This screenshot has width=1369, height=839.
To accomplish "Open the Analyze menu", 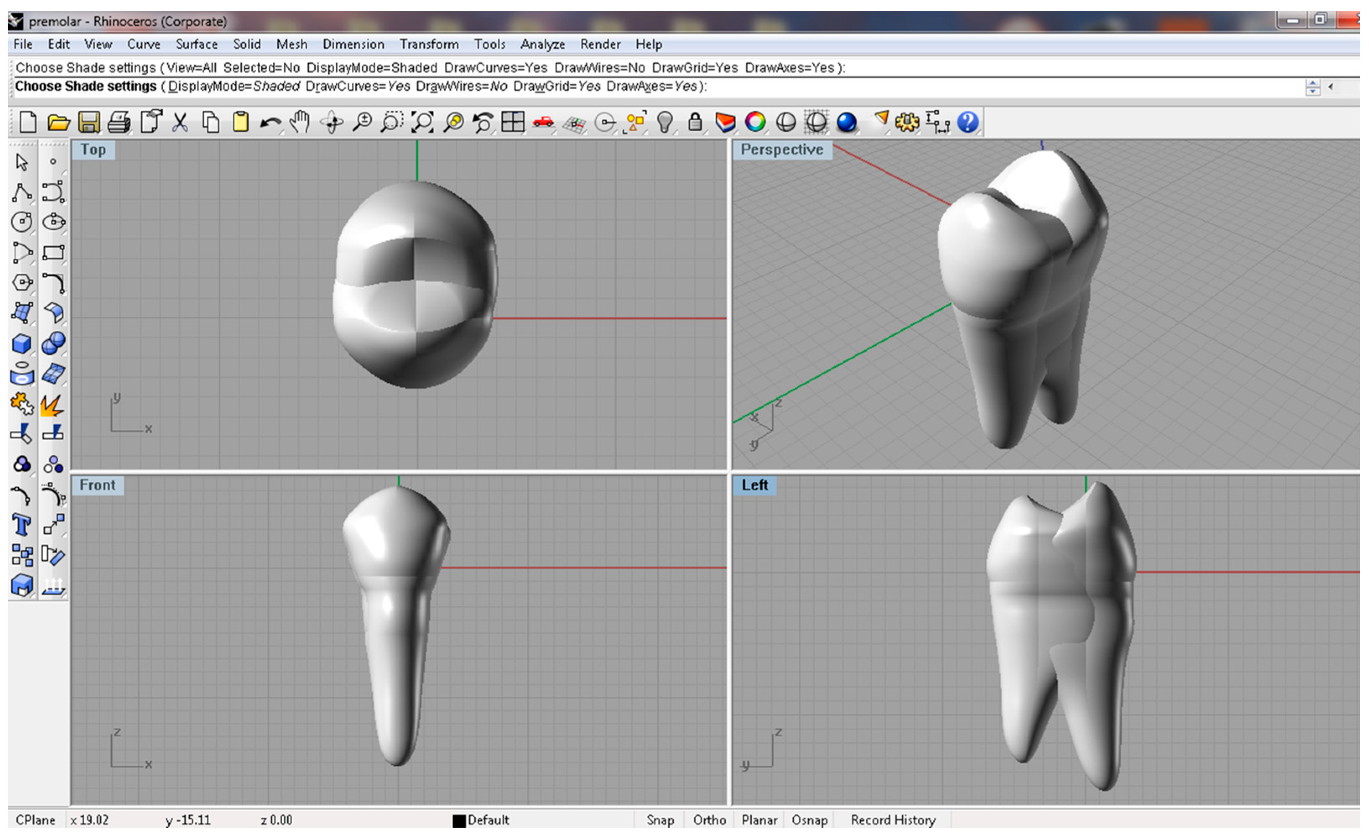I will tap(542, 44).
